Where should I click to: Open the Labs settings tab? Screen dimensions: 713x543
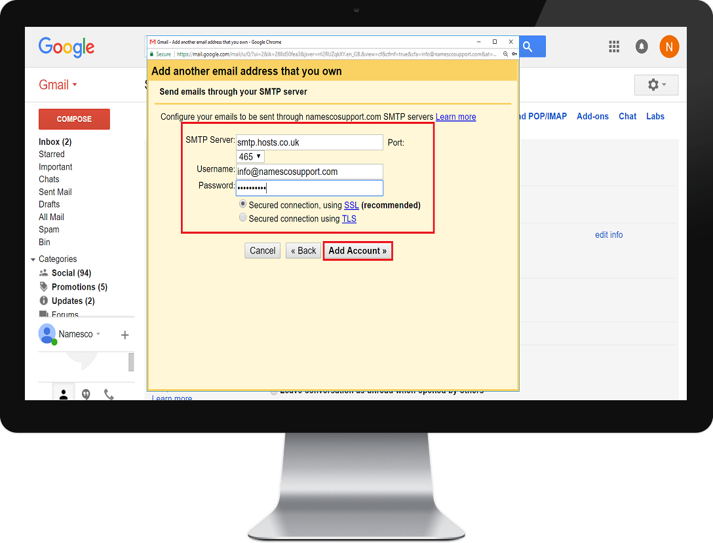click(655, 117)
